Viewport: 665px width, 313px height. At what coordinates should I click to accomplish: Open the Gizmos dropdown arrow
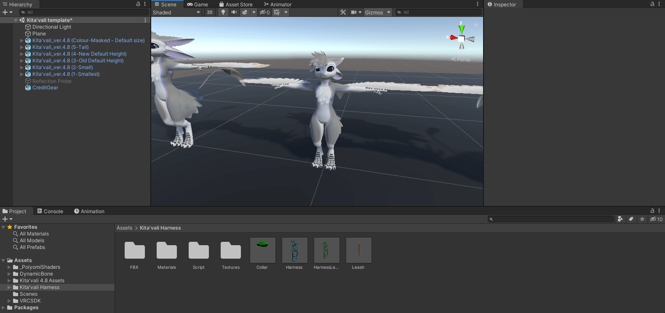point(389,12)
